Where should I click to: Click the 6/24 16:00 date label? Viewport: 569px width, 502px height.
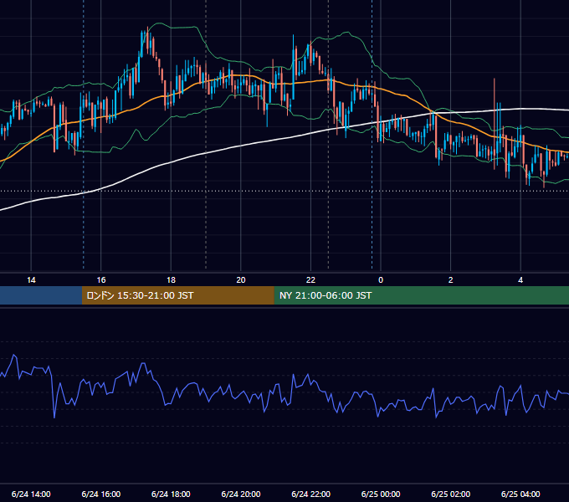point(101,494)
